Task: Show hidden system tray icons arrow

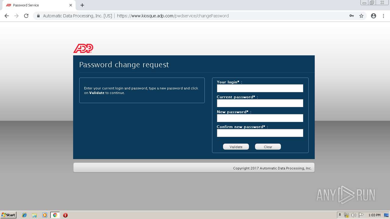Action: pyautogui.click(x=340, y=215)
